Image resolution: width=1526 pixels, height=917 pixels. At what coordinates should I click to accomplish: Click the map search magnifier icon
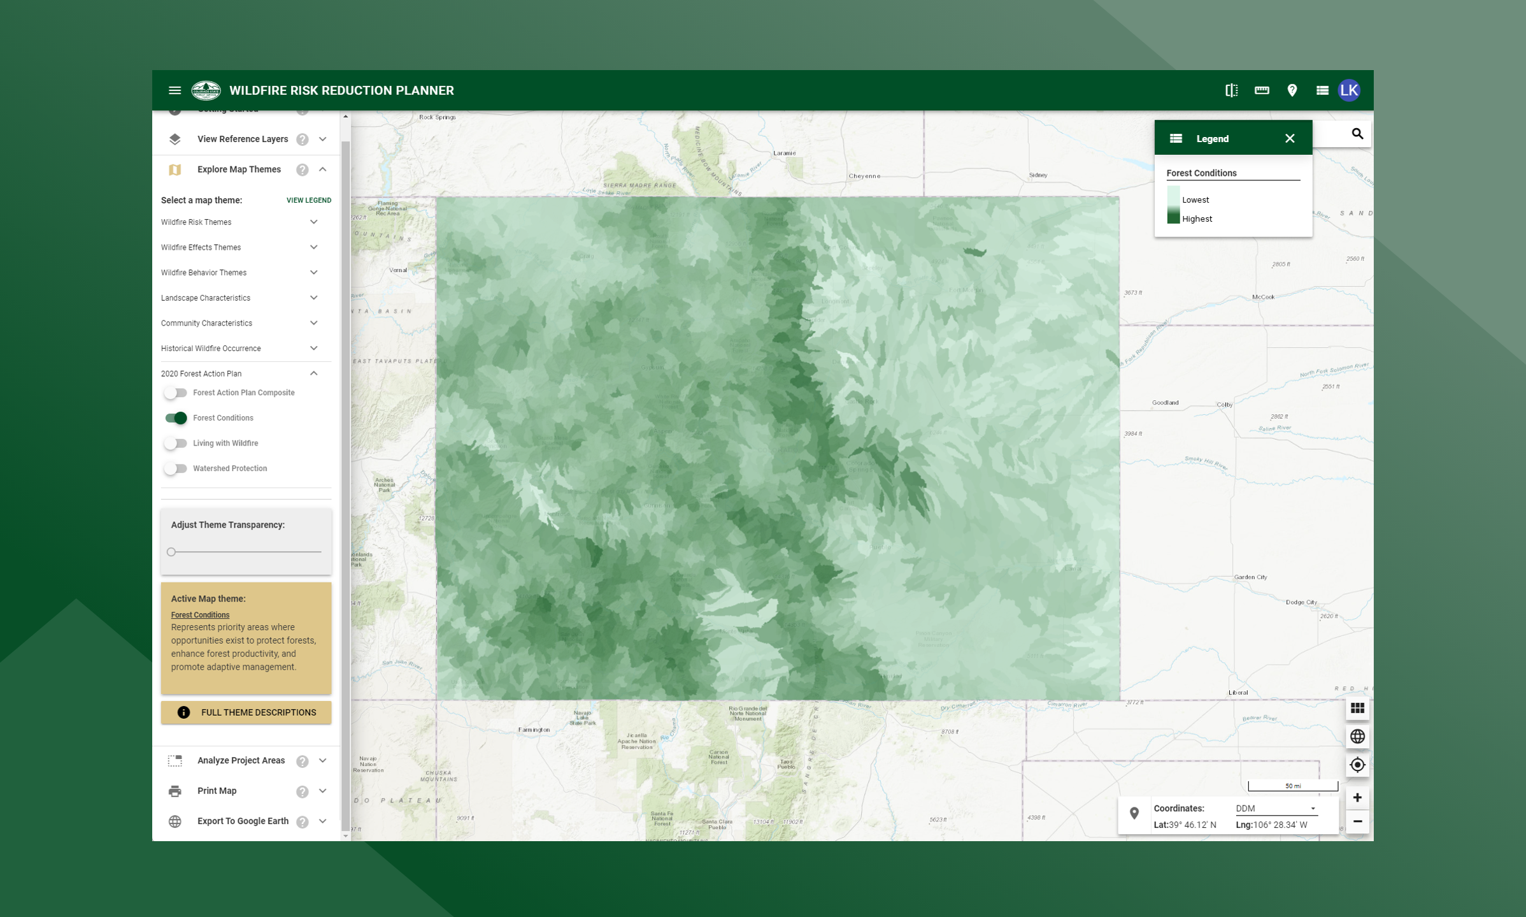click(x=1357, y=134)
